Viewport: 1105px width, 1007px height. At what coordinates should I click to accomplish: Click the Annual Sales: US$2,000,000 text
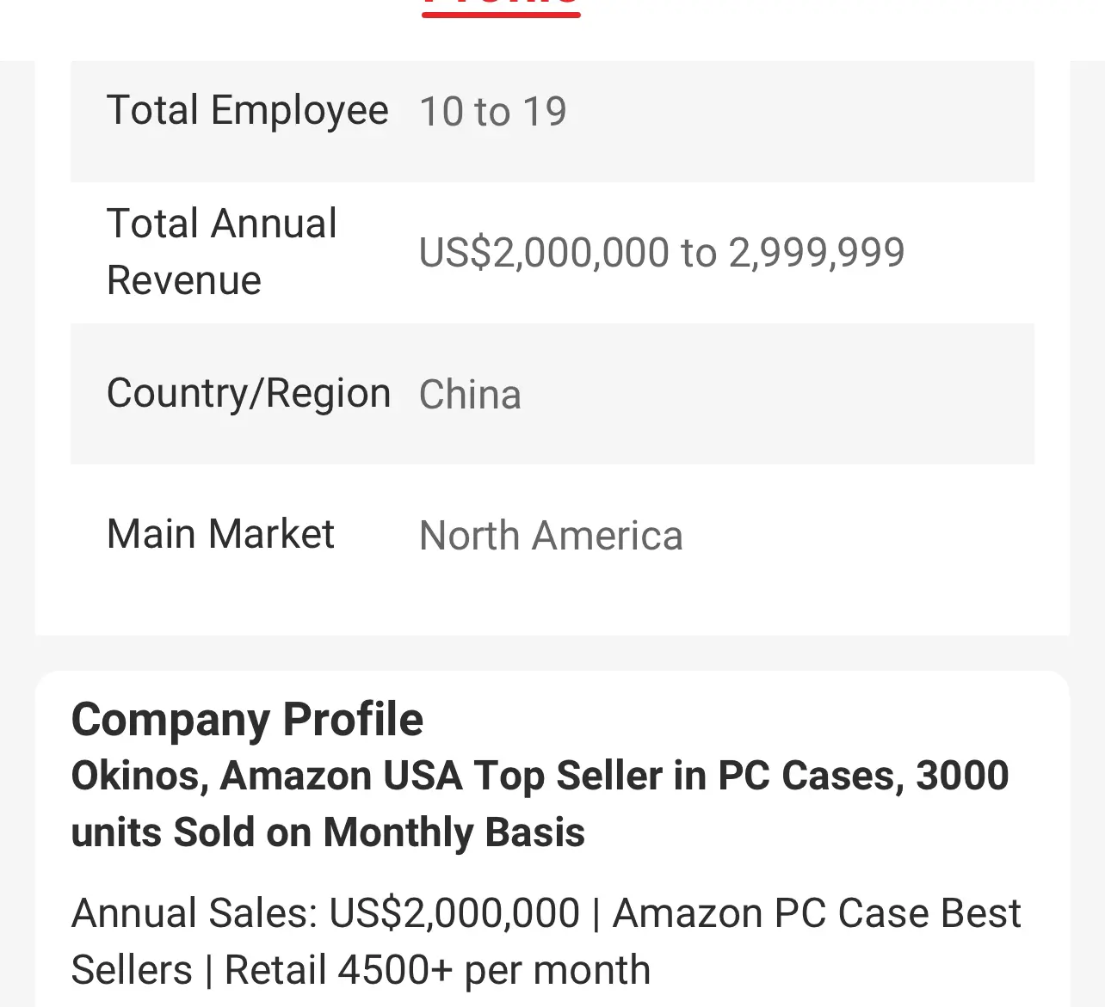pyautogui.click(x=325, y=913)
